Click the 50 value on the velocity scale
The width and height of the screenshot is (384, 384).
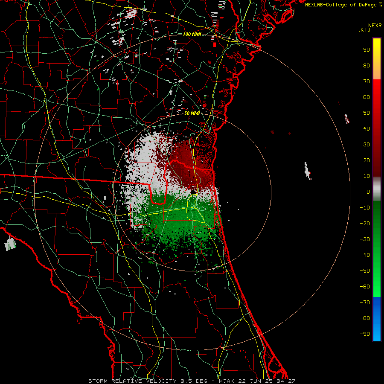pyautogui.click(x=367, y=113)
